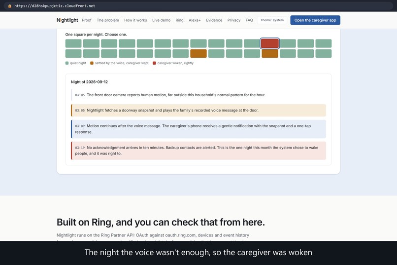
Task: Select the red caregiver-woken night square
Action: (270, 43)
